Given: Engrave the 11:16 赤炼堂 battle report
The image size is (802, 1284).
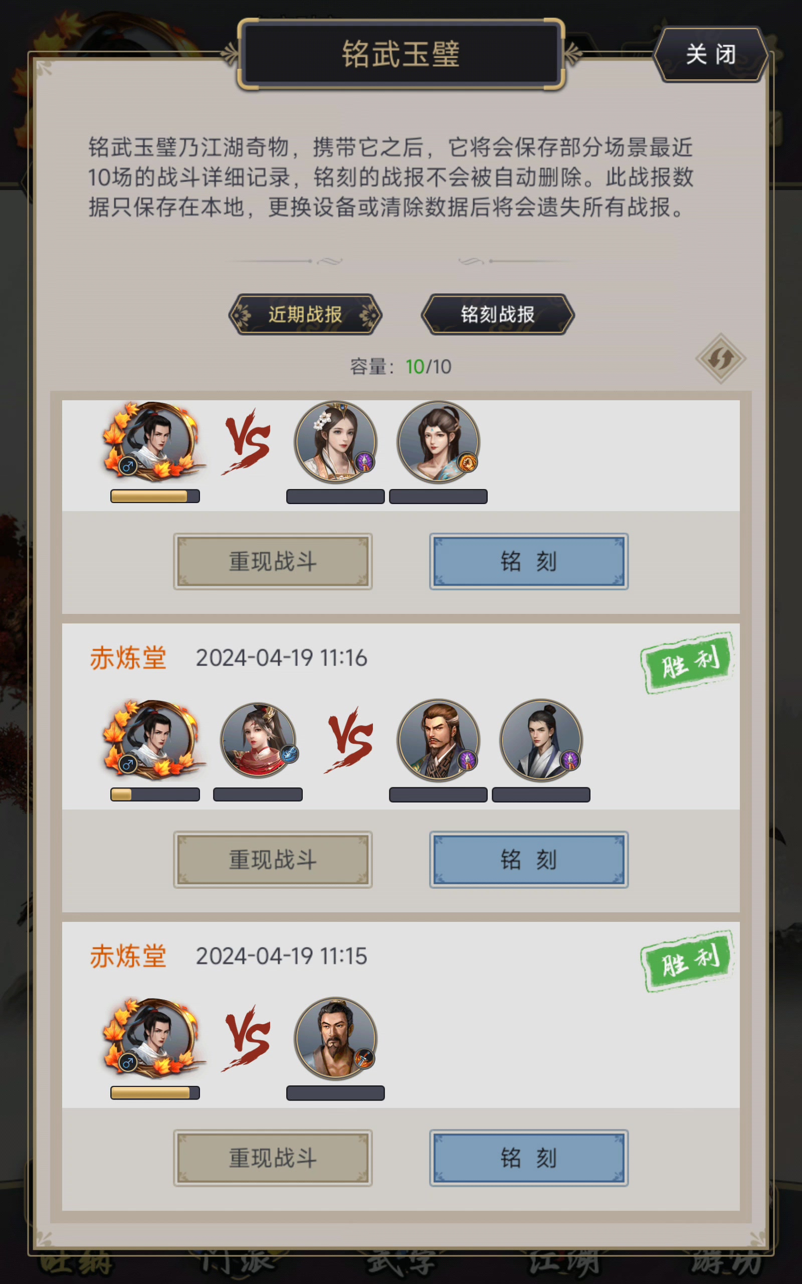Looking at the screenshot, I should (x=529, y=860).
